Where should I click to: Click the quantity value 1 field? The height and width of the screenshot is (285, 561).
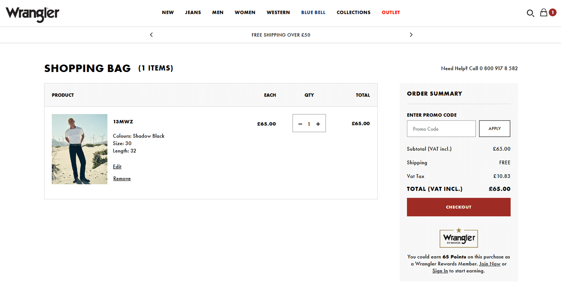pyautogui.click(x=309, y=124)
